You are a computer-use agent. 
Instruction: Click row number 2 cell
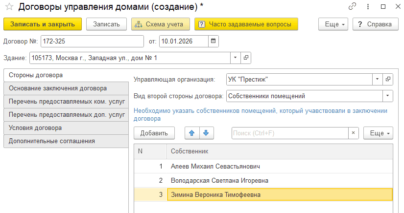click(150, 180)
